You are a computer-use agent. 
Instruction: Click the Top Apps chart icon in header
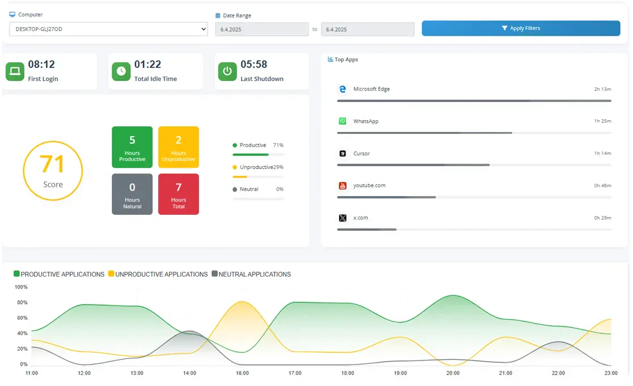[330, 59]
